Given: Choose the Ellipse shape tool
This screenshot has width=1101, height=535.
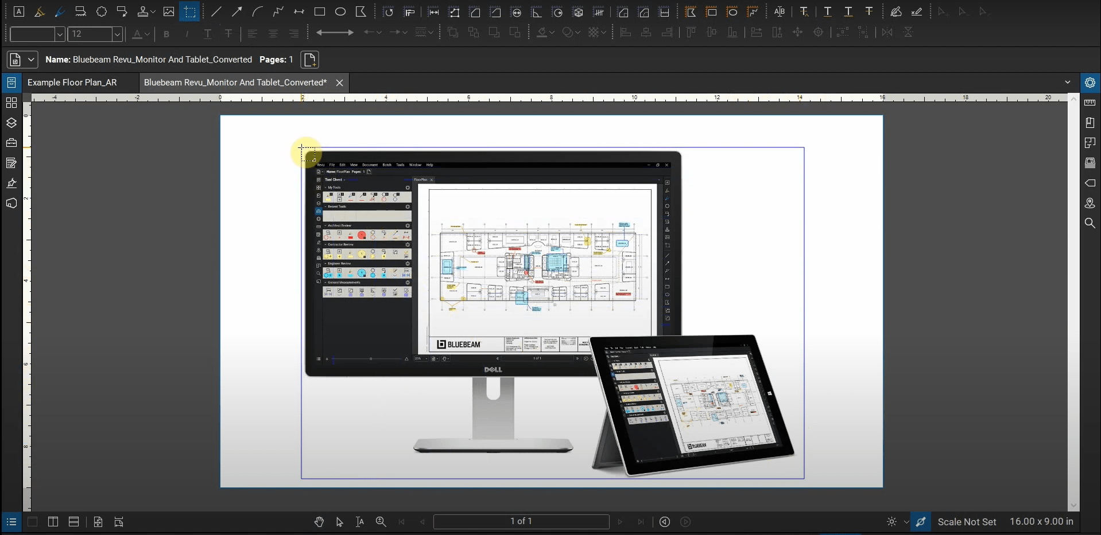Looking at the screenshot, I should pyautogui.click(x=341, y=11).
